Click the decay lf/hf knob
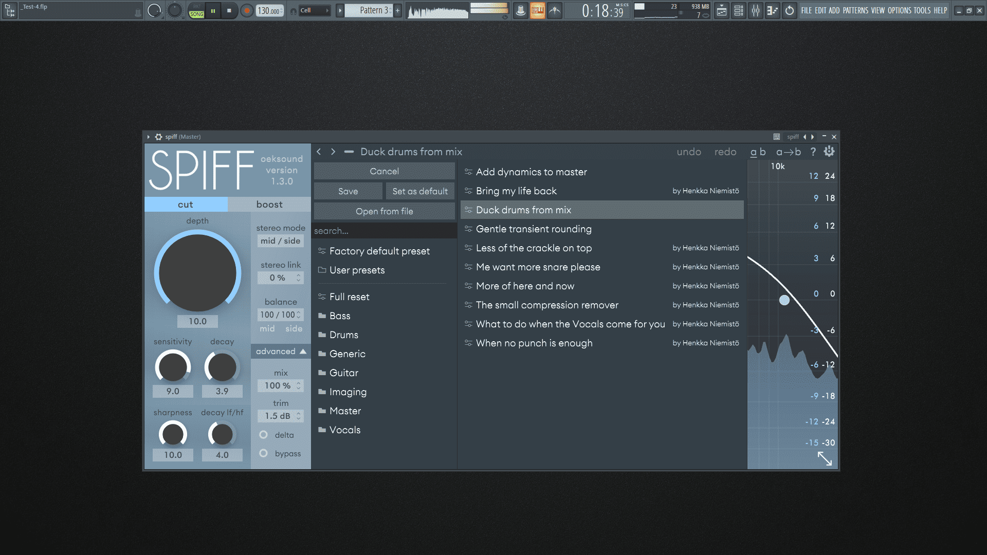This screenshot has height=555, width=987. coord(222,434)
